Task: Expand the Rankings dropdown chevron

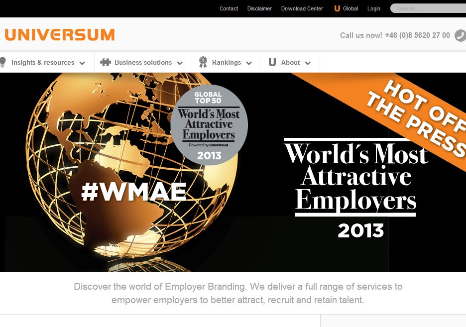Action: [249, 63]
